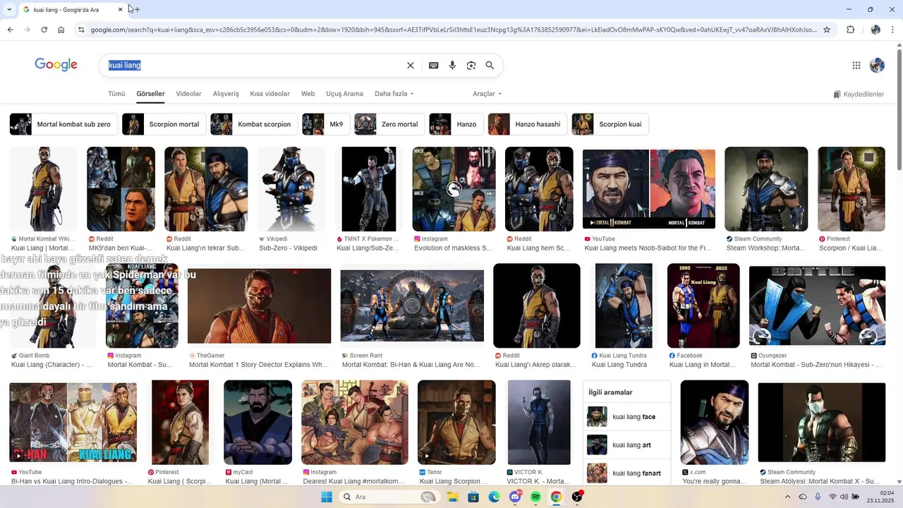Screen dimensions: 903x508
Task: Clear the search box with the X icon
Action: click(411, 65)
